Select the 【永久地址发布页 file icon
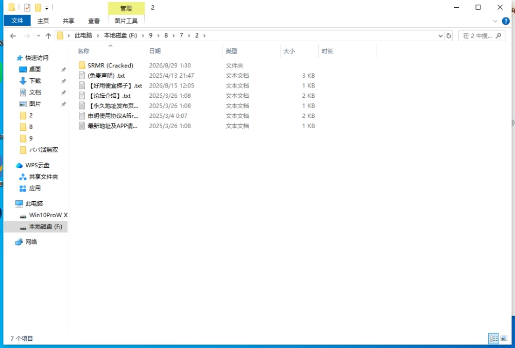The width and height of the screenshot is (515, 348). pyautogui.click(x=82, y=106)
